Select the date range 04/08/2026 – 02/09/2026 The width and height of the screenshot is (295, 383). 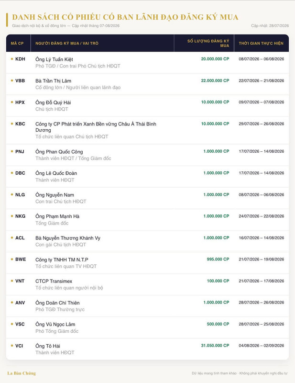262,346
